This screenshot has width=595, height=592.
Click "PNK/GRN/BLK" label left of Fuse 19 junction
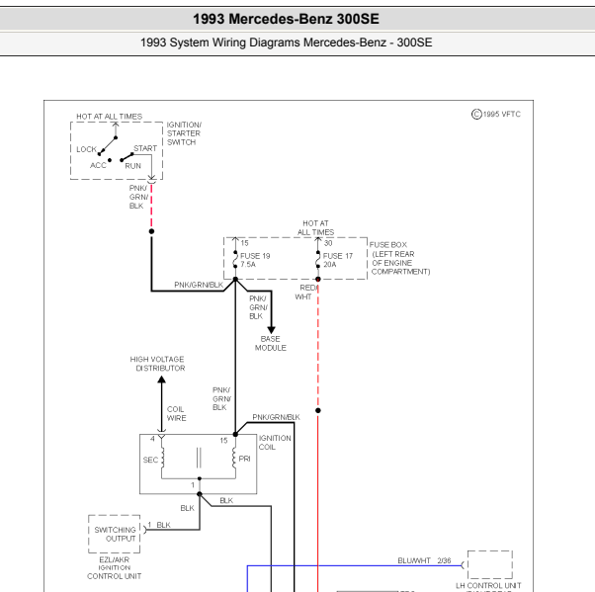pyautogui.click(x=199, y=285)
